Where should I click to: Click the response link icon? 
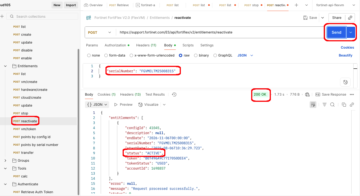(x=352, y=105)
